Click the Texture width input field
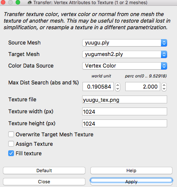This screenshot has width=177, height=187. pyautogui.click(x=124, y=112)
